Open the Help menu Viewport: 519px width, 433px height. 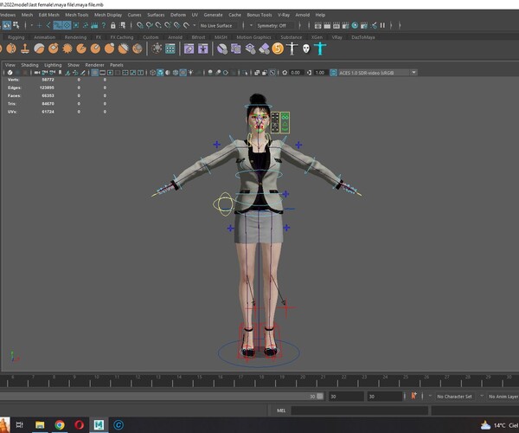click(x=320, y=15)
